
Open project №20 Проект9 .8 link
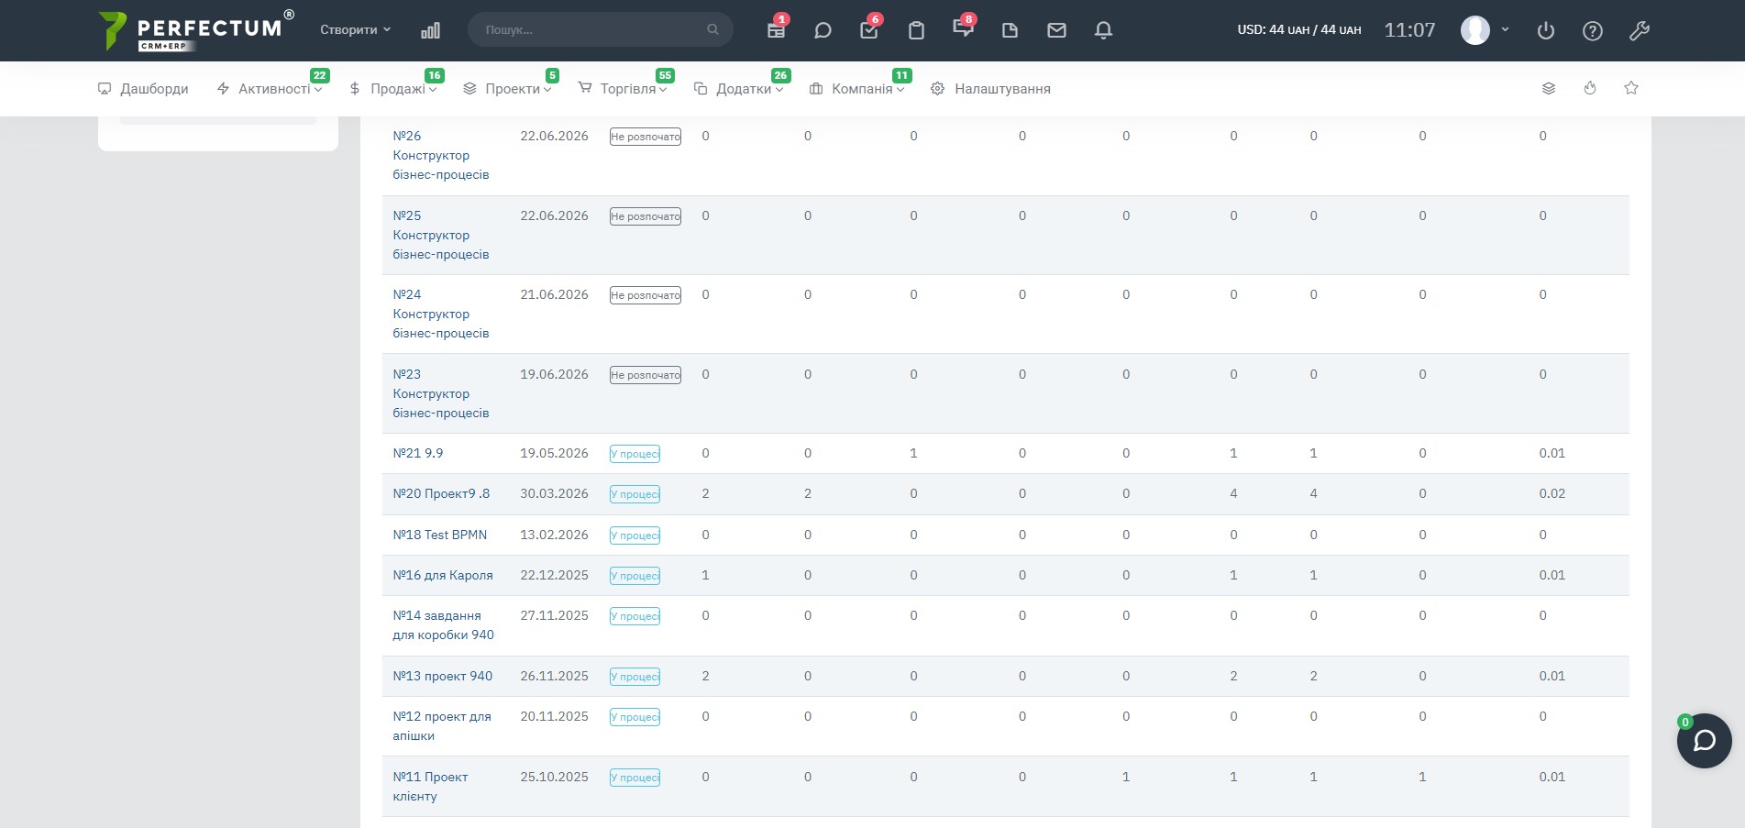(x=441, y=493)
